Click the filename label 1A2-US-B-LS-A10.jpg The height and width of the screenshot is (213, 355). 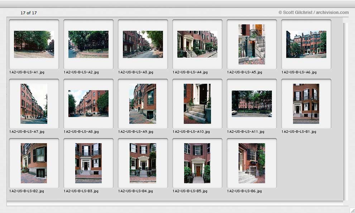point(191,131)
